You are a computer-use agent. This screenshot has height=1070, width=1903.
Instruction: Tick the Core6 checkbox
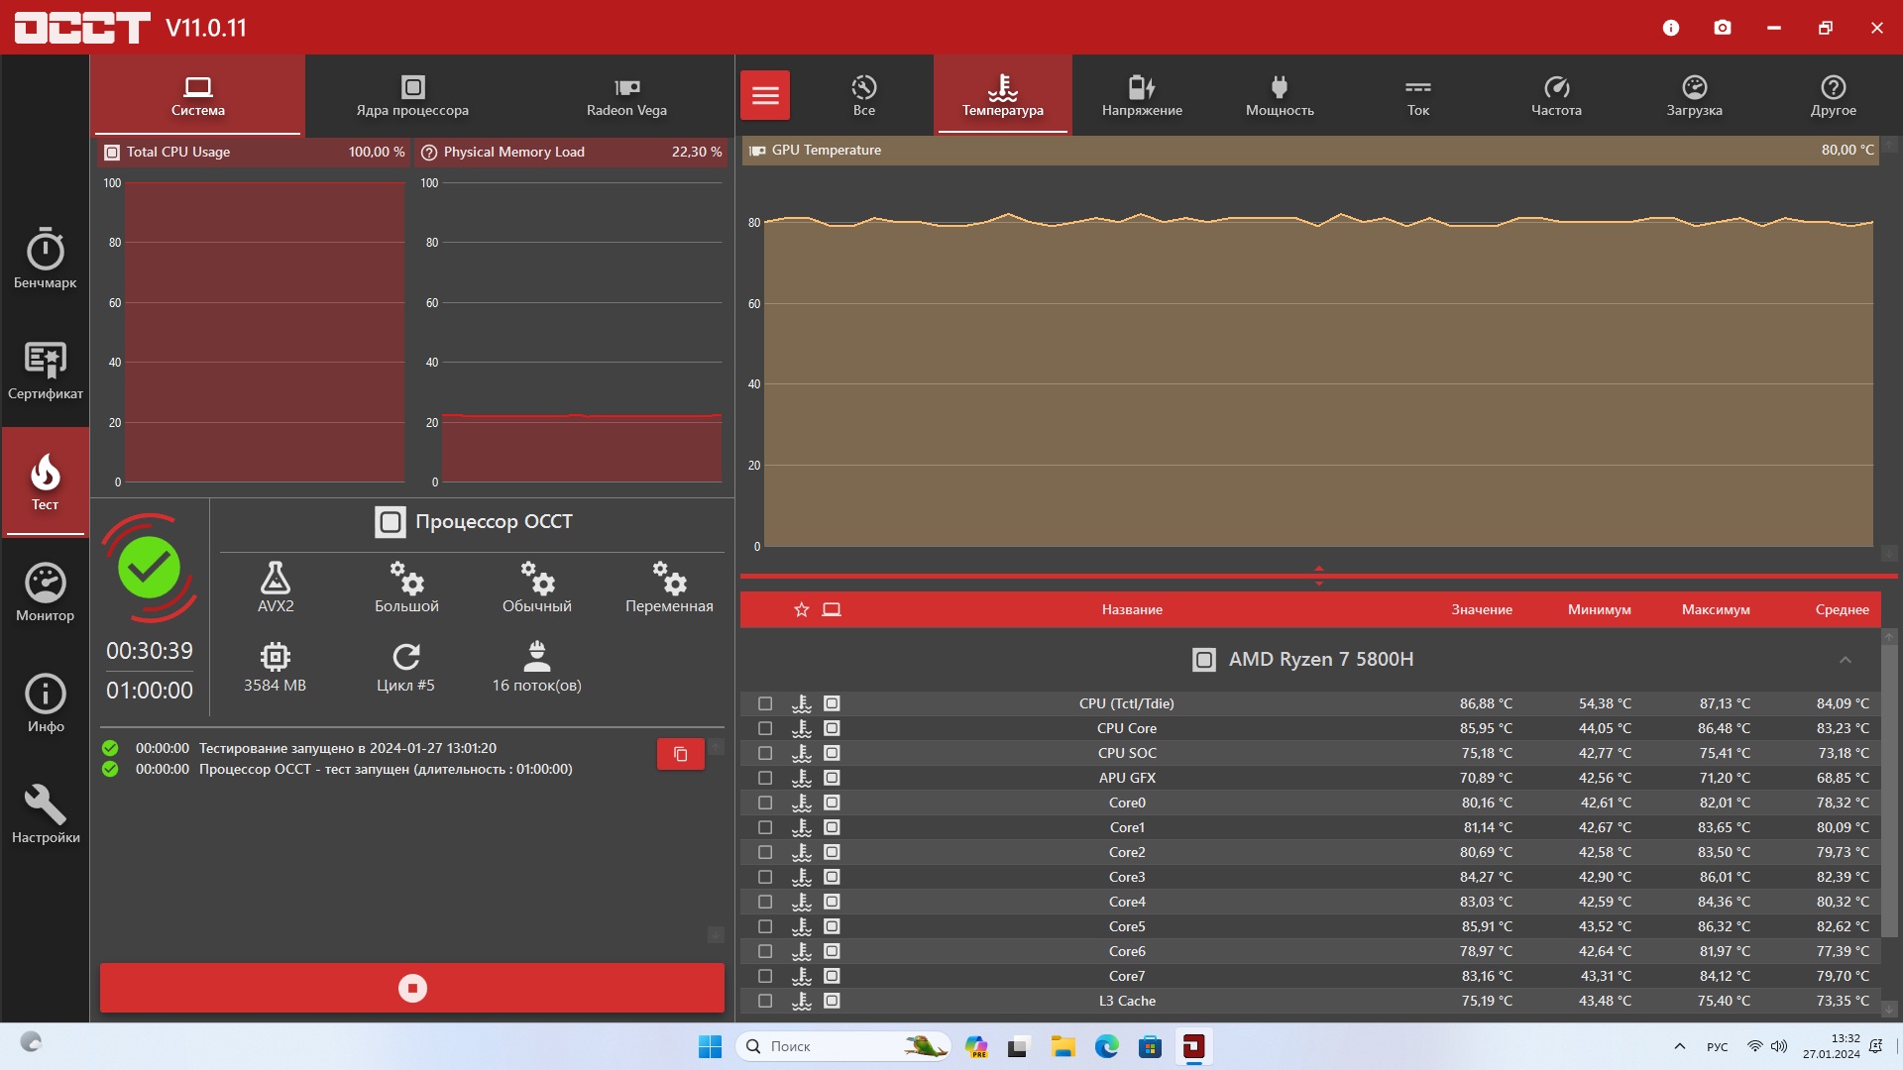coord(765,951)
